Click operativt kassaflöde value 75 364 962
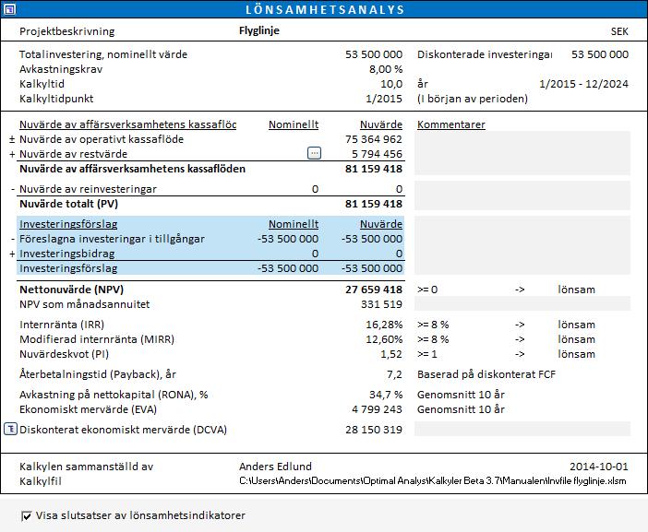 pyautogui.click(x=374, y=139)
